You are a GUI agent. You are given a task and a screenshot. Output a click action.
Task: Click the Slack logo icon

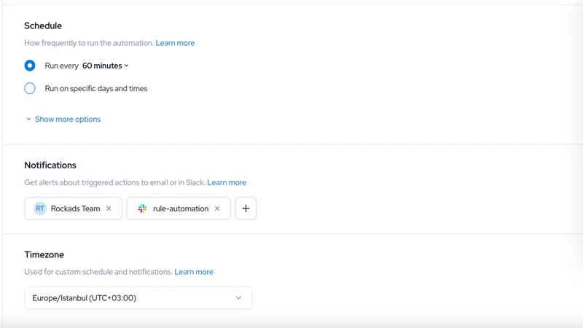coord(142,208)
